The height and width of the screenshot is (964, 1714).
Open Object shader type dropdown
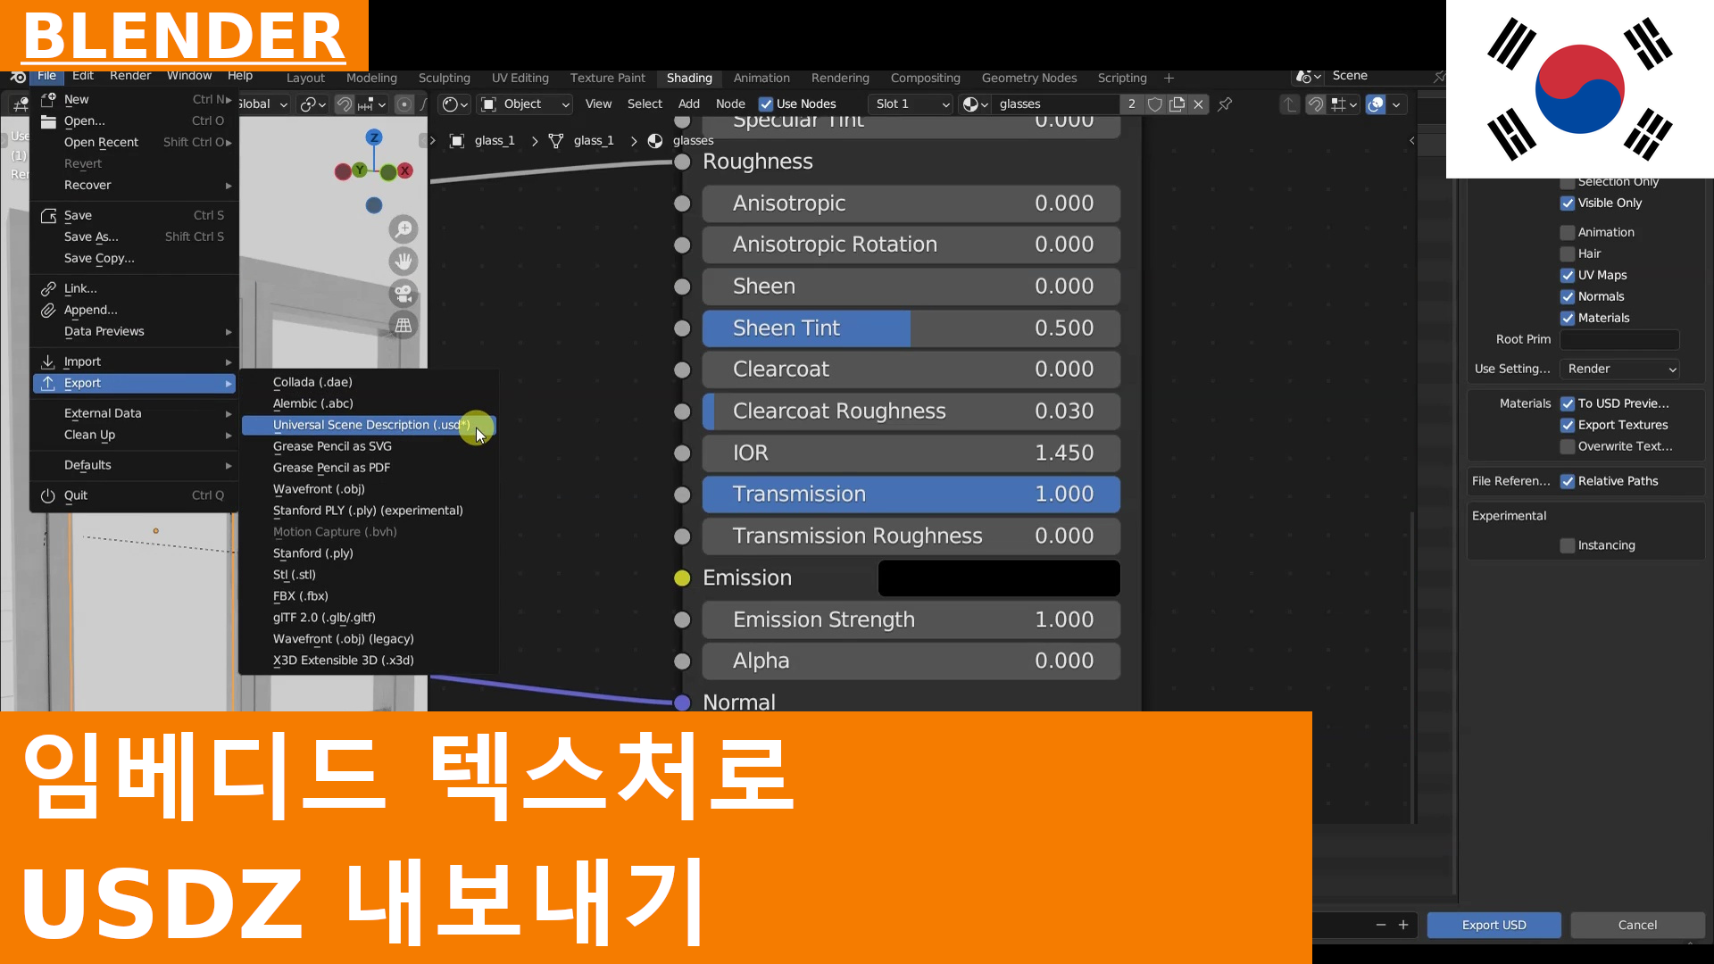(525, 104)
